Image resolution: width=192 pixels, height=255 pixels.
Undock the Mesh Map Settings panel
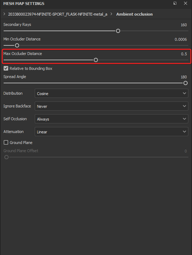[175, 3]
